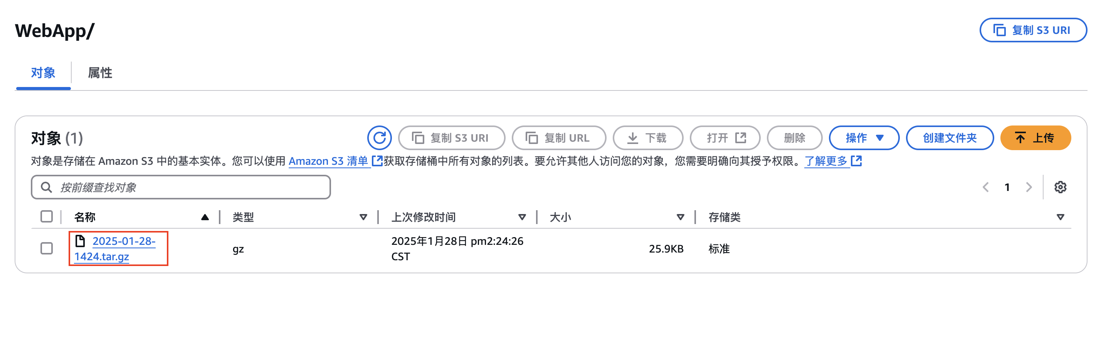The height and width of the screenshot is (338, 1106).
Task: Sort by 大小 column arrow
Action: tap(680, 217)
